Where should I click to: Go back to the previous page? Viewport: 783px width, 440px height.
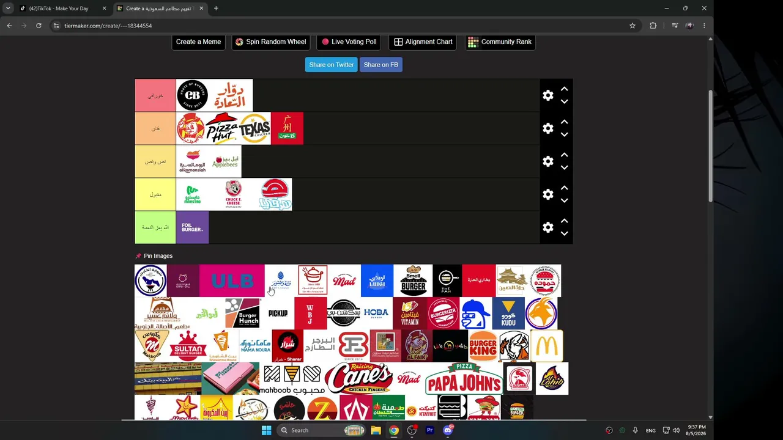9,26
